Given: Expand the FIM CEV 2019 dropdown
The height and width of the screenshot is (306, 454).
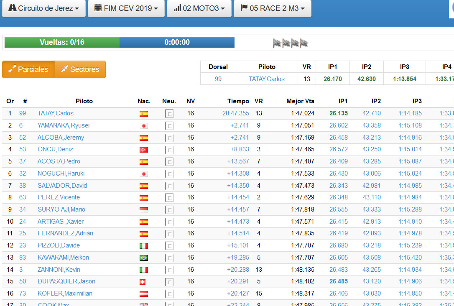Looking at the screenshot, I should pyautogui.click(x=126, y=8).
